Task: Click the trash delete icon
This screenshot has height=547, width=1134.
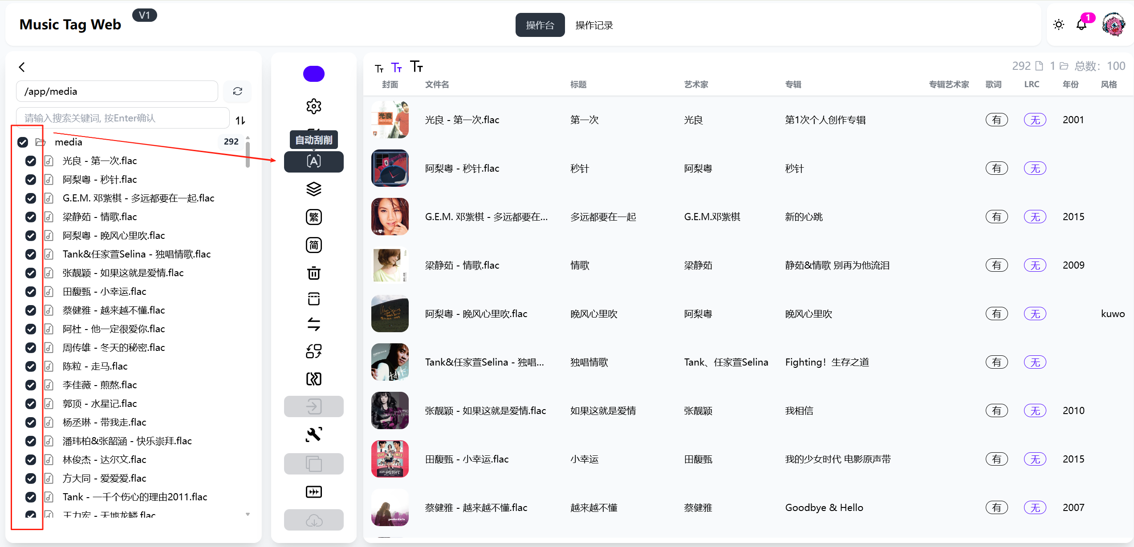Action: pos(313,273)
